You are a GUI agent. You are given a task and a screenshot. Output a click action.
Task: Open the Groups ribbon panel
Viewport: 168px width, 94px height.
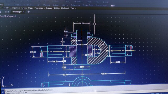49,8
